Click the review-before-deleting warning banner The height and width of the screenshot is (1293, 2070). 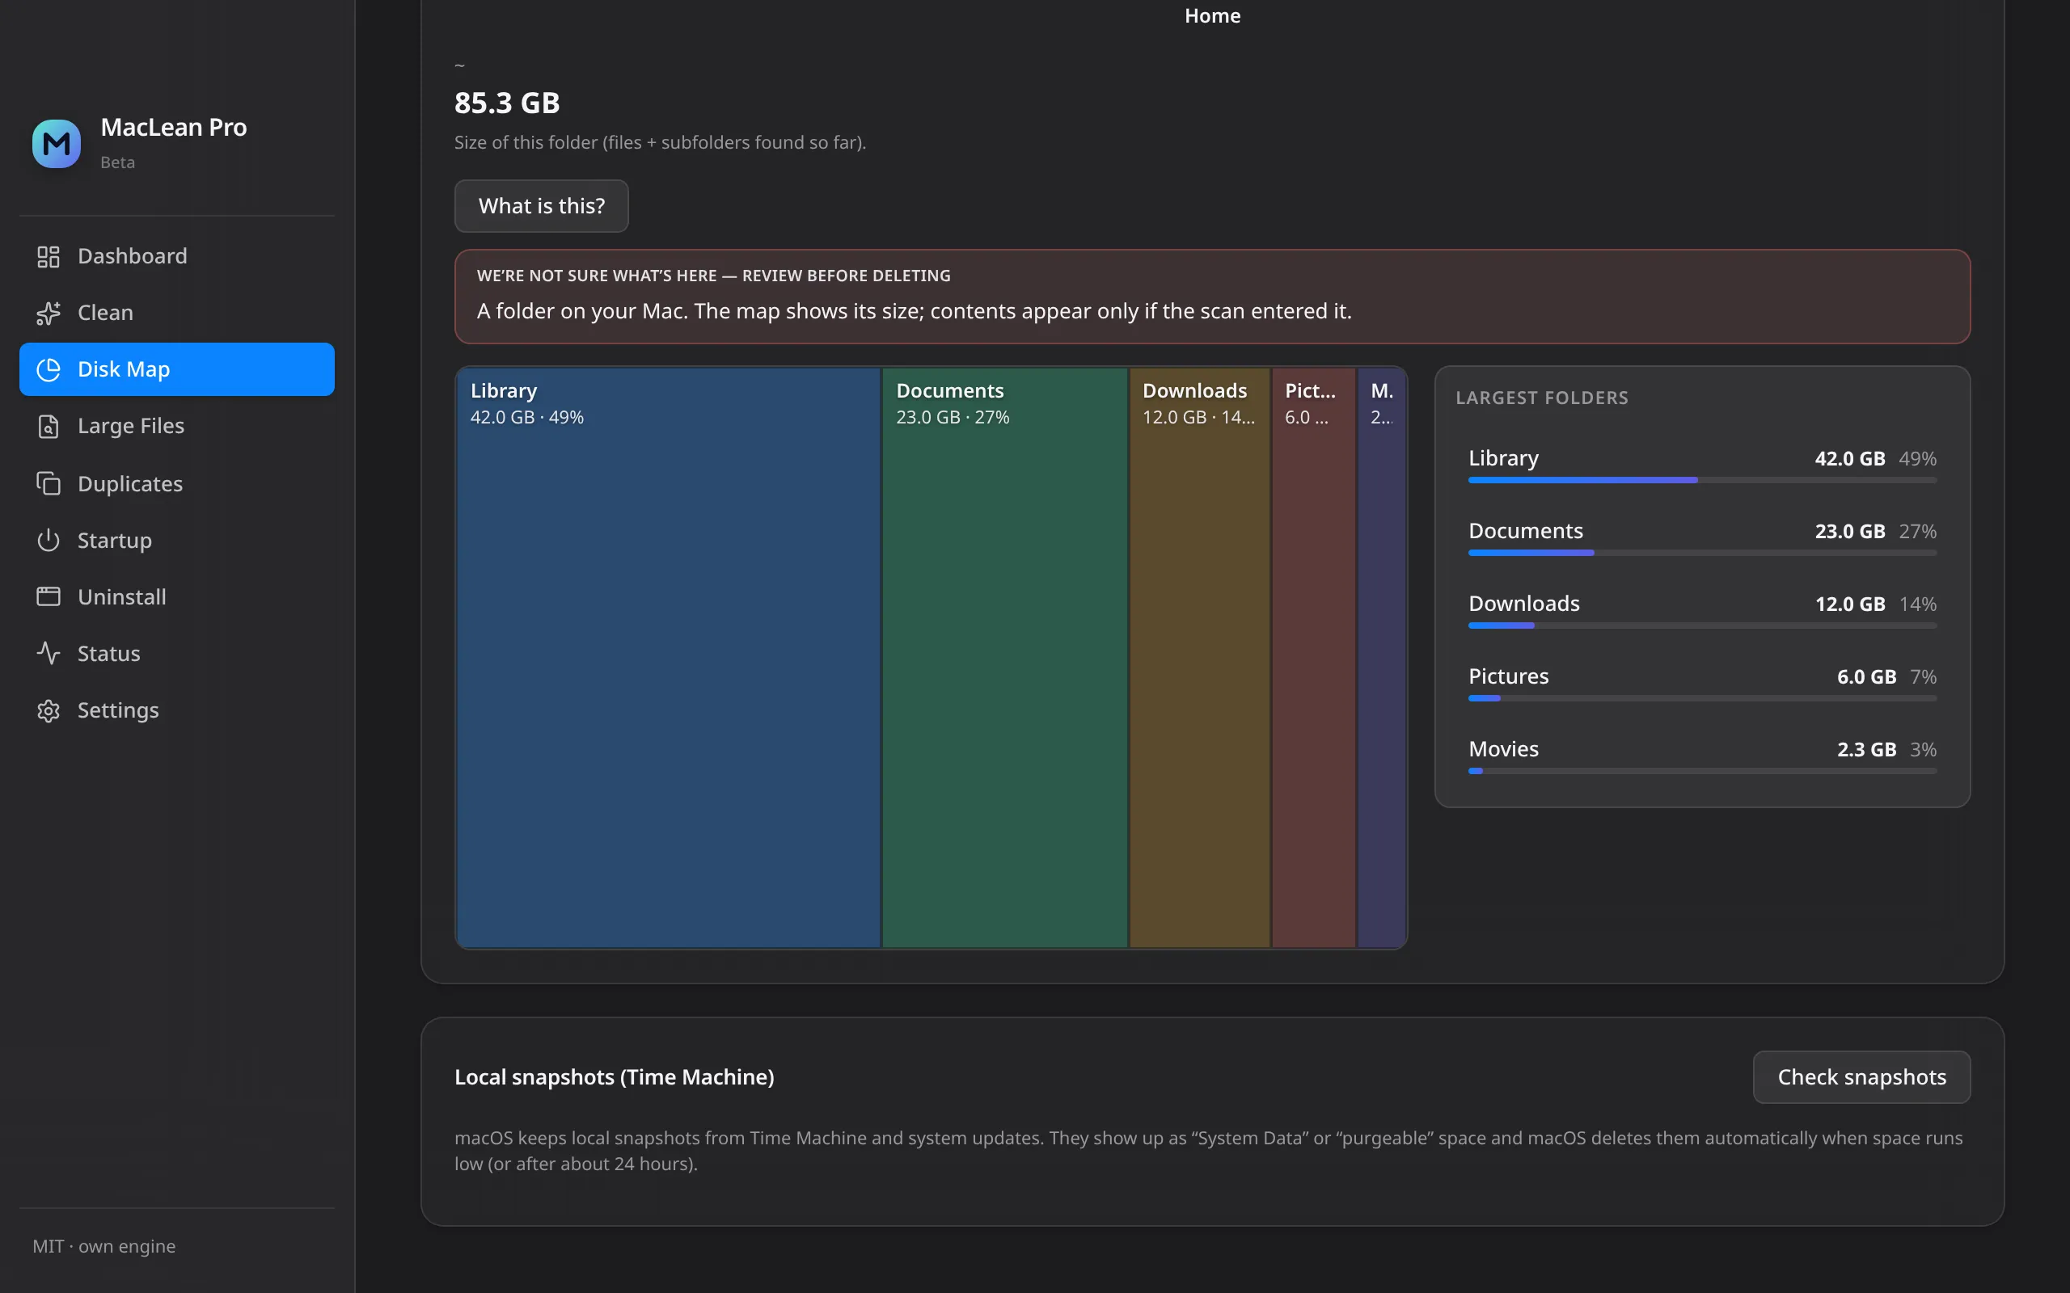[x=1212, y=297]
